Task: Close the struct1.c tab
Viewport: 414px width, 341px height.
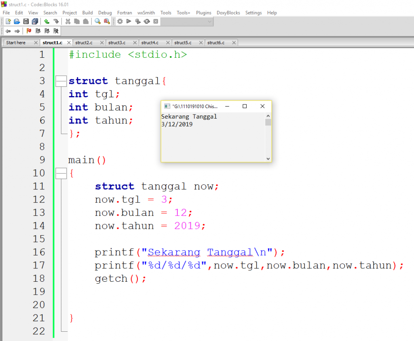Action: (x=69, y=42)
